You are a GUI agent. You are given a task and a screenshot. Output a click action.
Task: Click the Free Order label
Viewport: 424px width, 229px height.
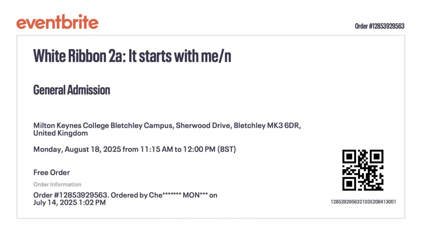point(52,172)
